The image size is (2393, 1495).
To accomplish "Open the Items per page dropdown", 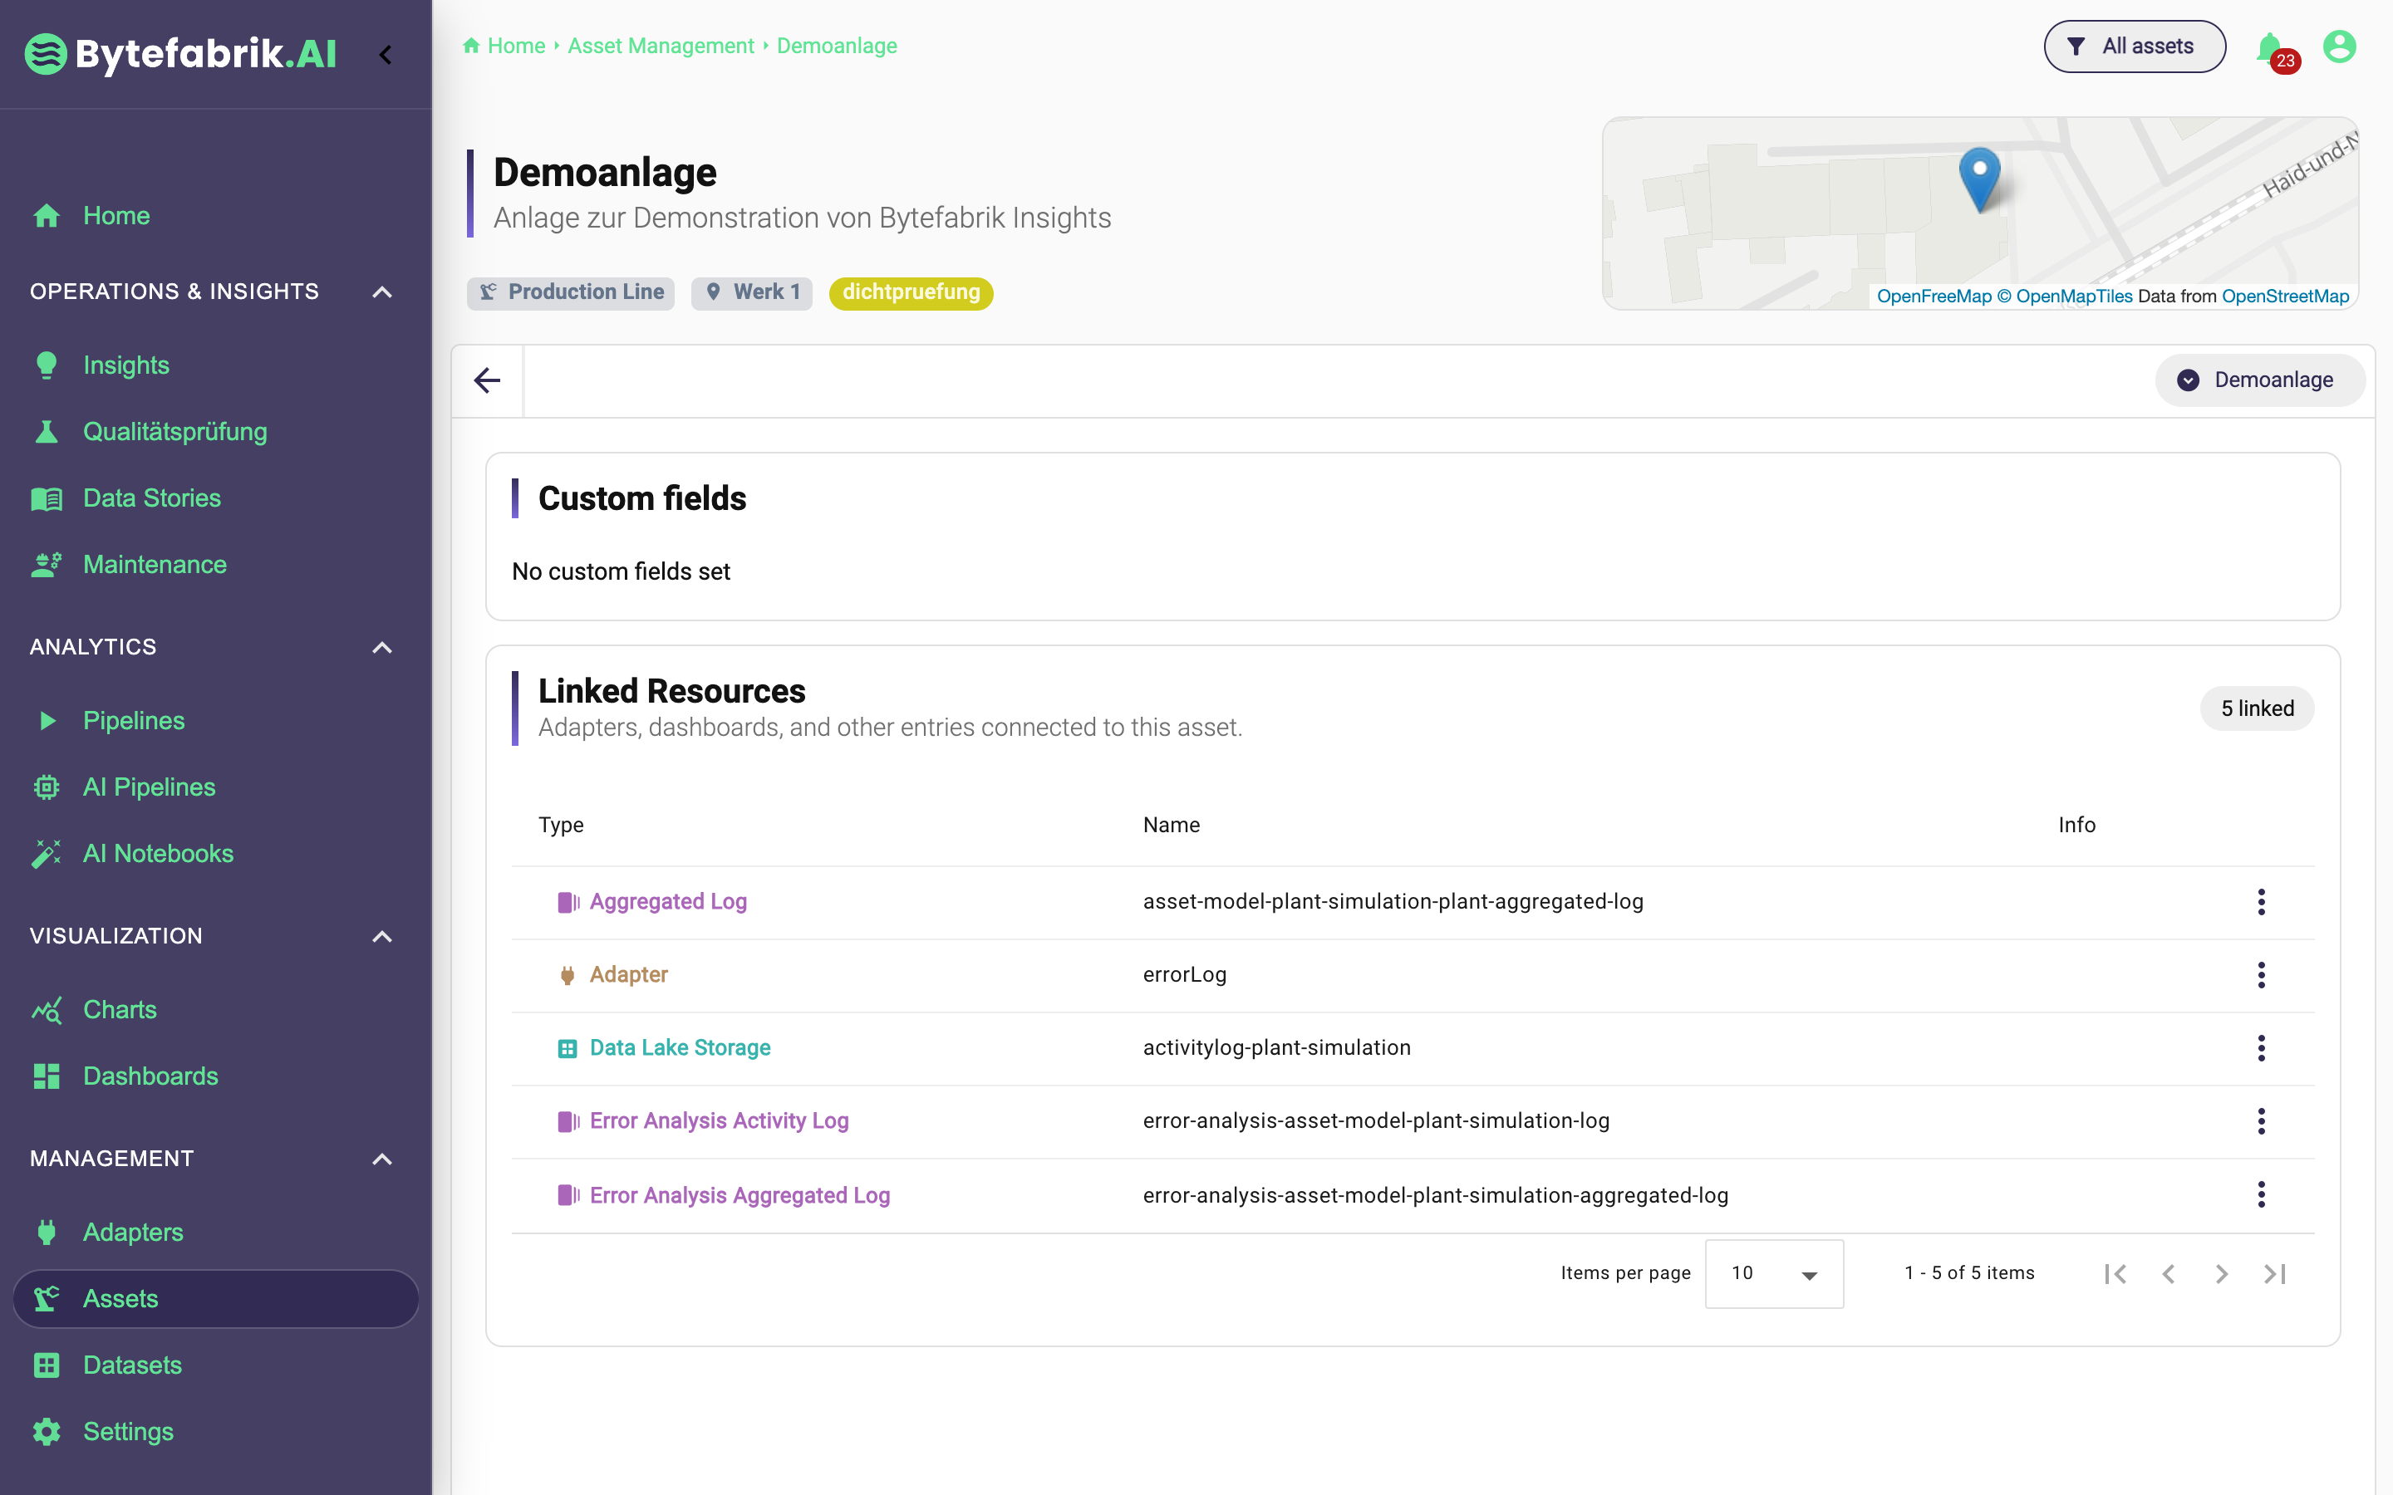I will (1774, 1273).
